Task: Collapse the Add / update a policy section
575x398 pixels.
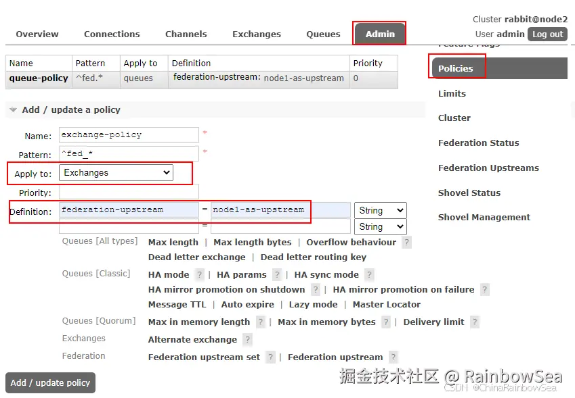Action: point(71,109)
